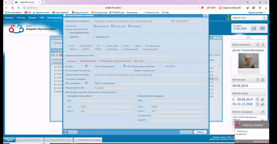Open the 'Формирование КБК' dropdown showing 'По дебету'
Screen dimensions: 277x144
pyautogui.click(x=112, y=88)
